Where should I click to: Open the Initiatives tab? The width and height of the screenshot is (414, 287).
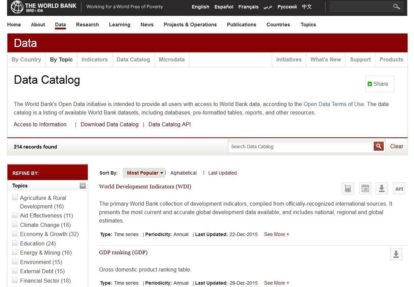pos(289,60)
